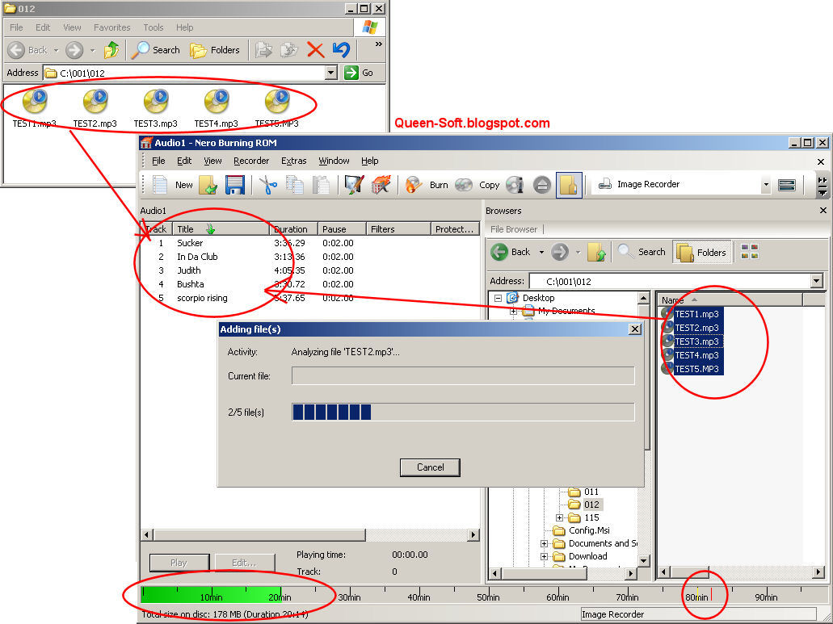Click the Copy pages icon next to scissors
This screenshot has width=833, height=624.
(295, 185)
